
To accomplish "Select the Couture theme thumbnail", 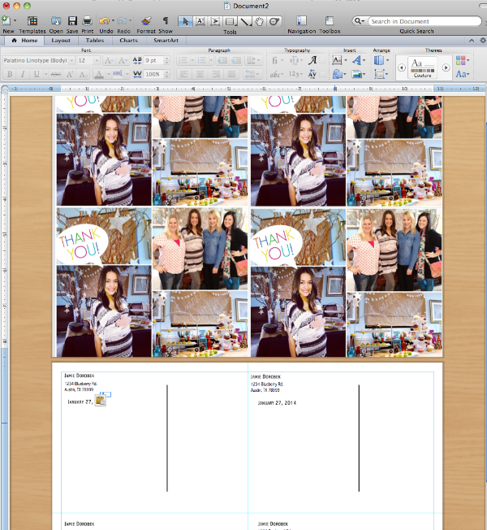I will pos(422,67).
